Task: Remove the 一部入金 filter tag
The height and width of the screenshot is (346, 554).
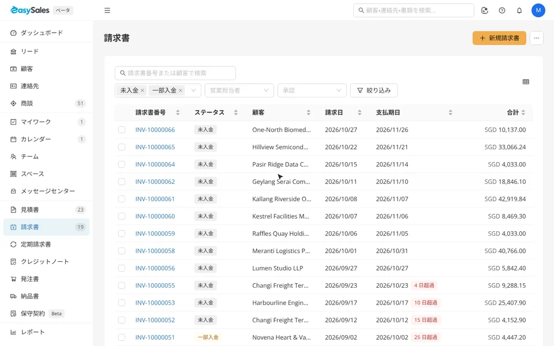Action: click(x=181, y=91)
